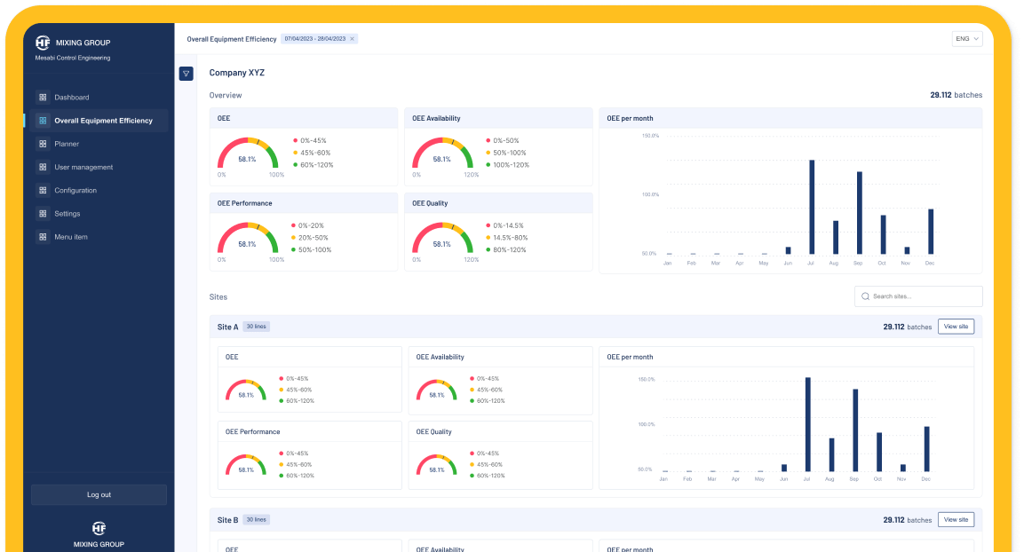Click the User management sidebar icon
This screenshot has height=552, width=1024.
43,167
